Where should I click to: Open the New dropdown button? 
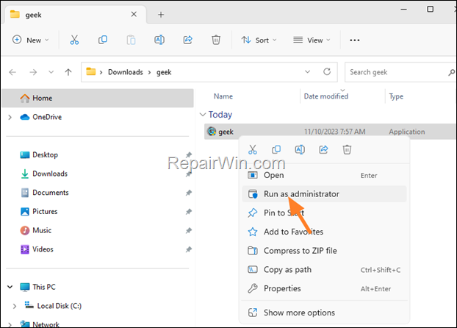[31, 40]
